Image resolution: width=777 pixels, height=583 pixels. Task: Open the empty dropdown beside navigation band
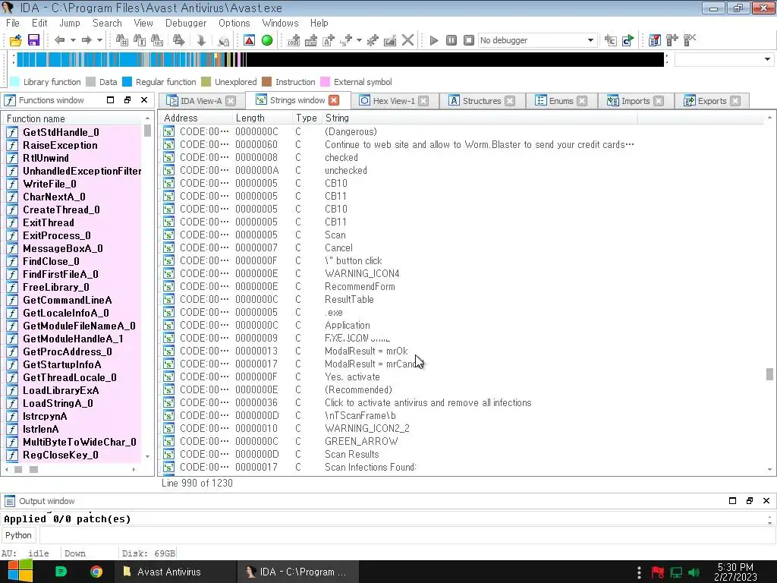(x=724, y=59)
